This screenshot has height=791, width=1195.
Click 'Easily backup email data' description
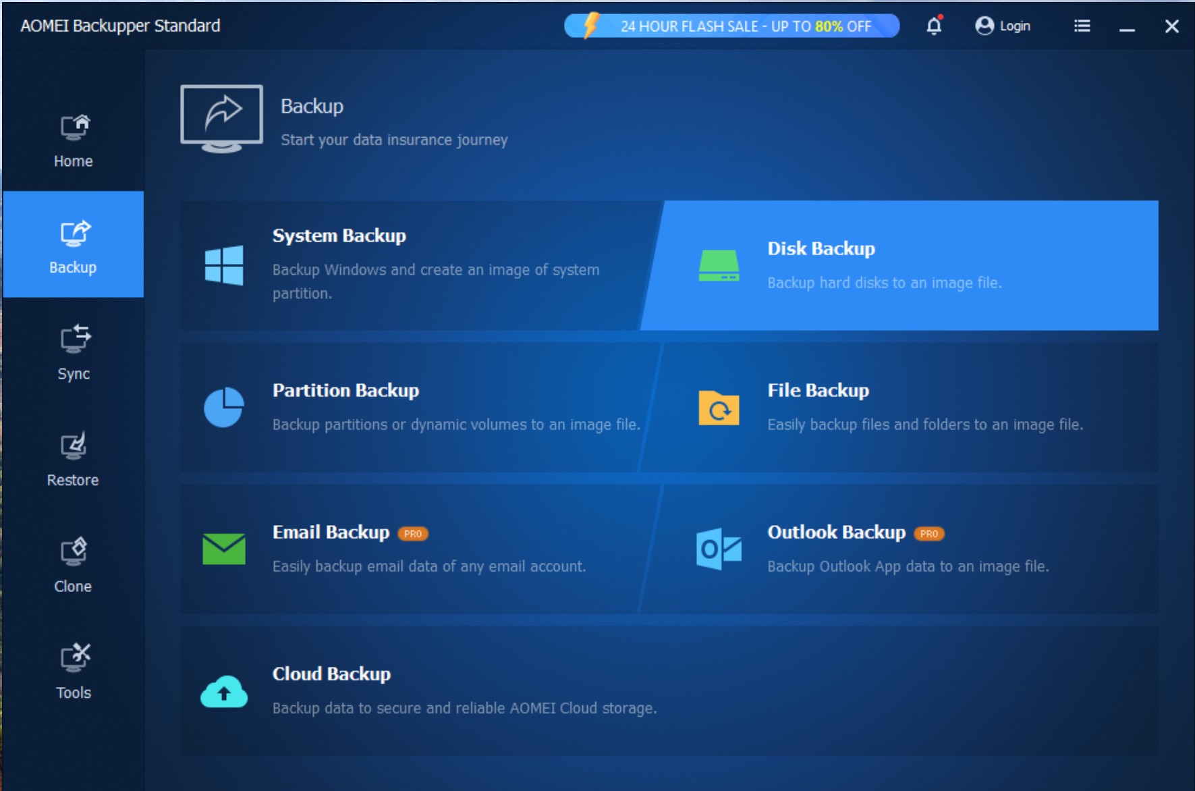click(x=429, y=566)
